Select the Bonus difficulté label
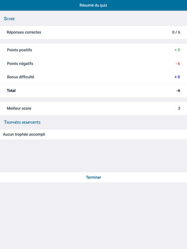 [20, 77]
